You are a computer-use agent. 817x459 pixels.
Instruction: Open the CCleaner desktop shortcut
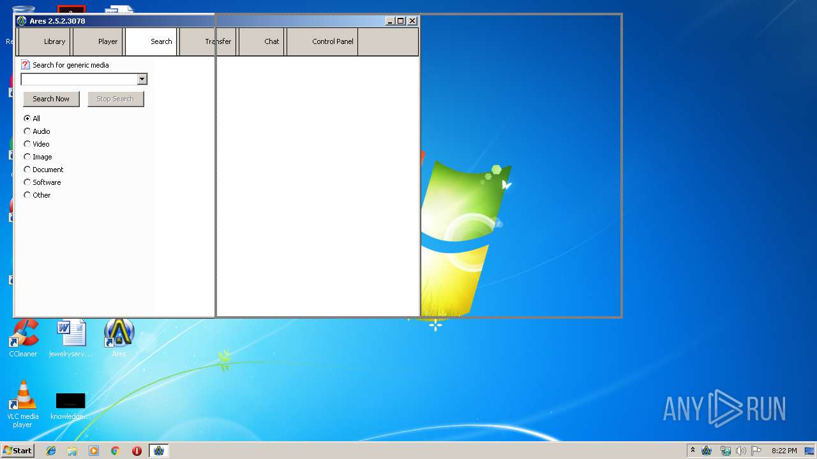(x=24, y=339)
